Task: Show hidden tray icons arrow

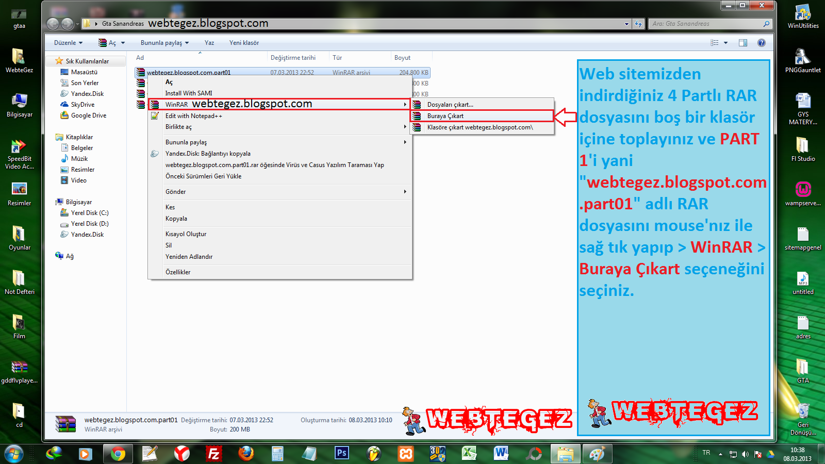Action: click(x=720, y=454)
